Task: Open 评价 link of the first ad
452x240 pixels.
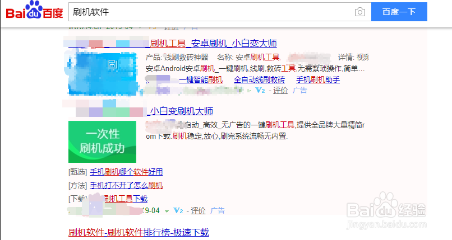Action: click(x=280, y=91)
